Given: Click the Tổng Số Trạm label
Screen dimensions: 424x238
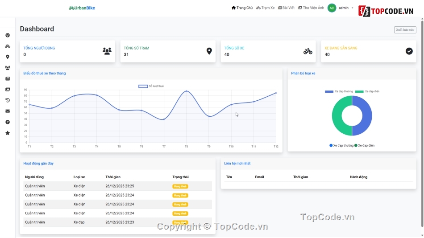Looking at the screenshot, I should point(137,48).
